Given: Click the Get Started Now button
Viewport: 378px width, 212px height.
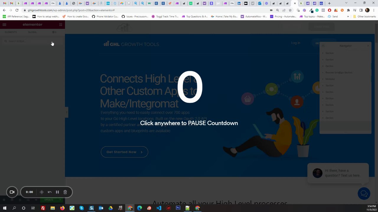Looking at the screenshot, I should [124, 152].
